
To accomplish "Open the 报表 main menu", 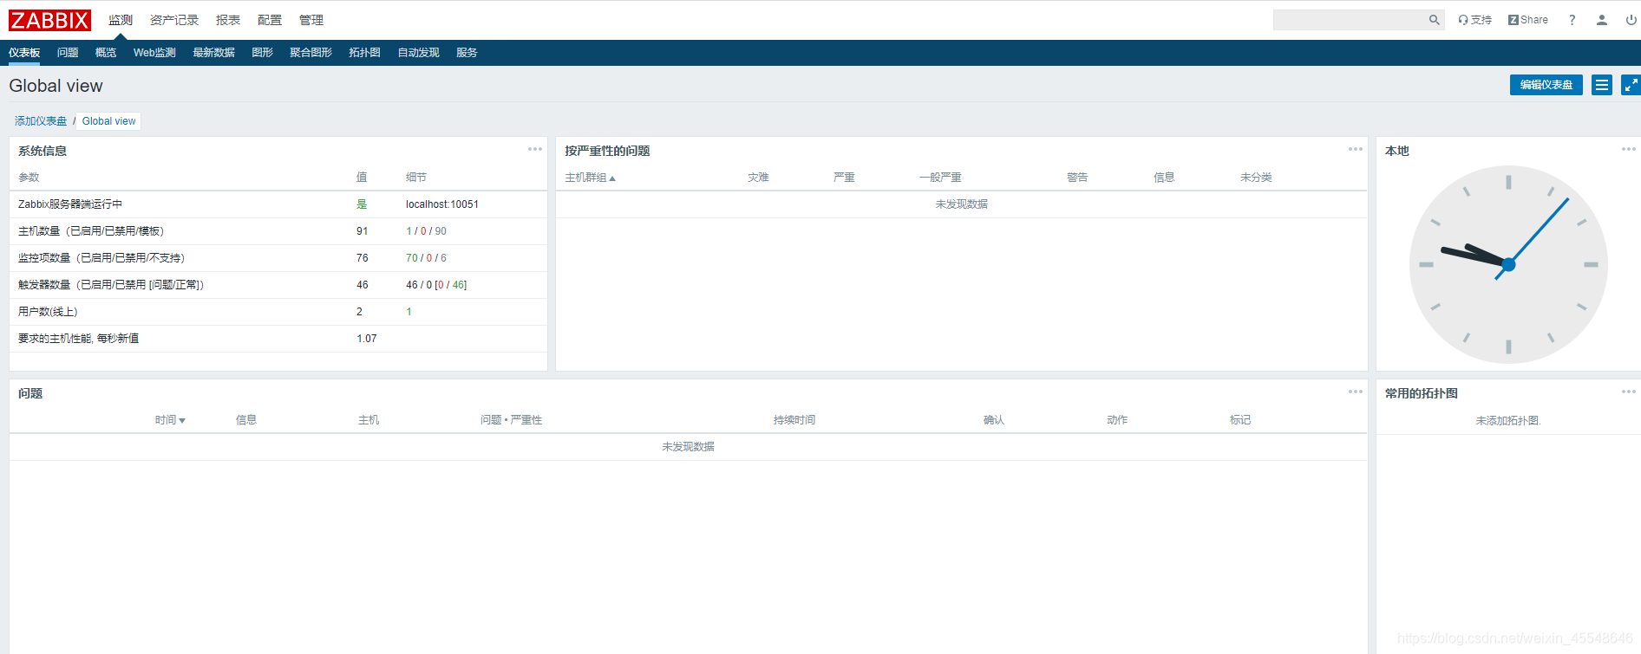I will point(228,20).
